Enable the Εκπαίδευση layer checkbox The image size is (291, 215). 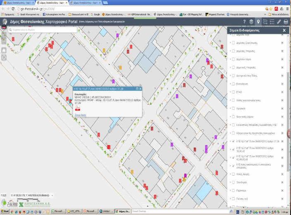[233, 84]
